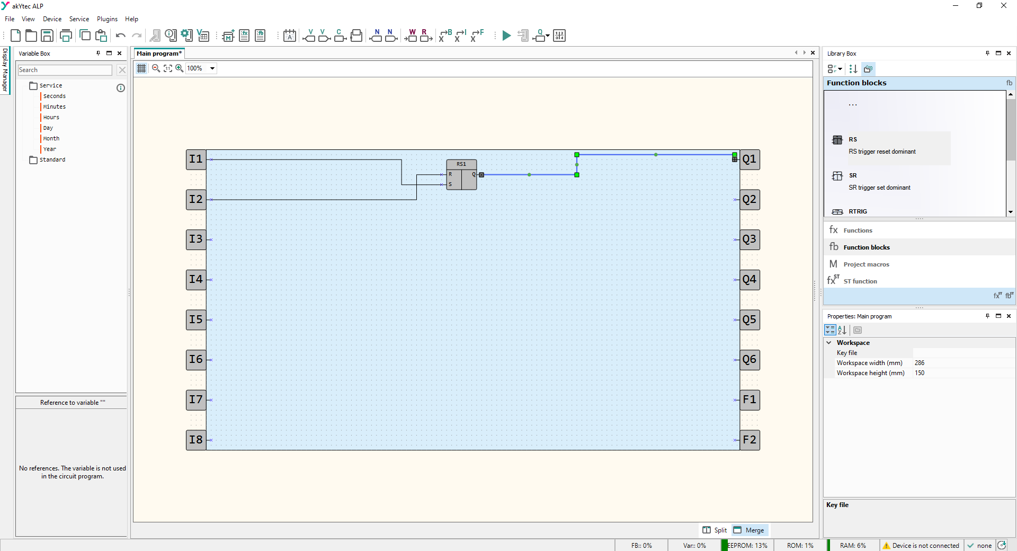Toggle the grid display in Main program canvas
Image resolution: width=1017 pixels, height=551 pixels.
[x=141, y=68]
